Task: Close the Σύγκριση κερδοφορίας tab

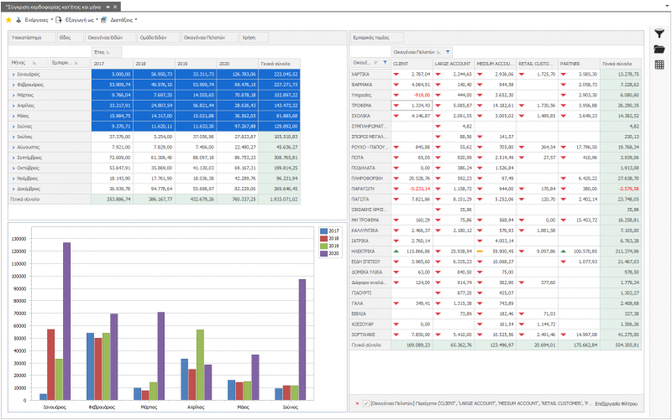Action: tap(115, 7)
